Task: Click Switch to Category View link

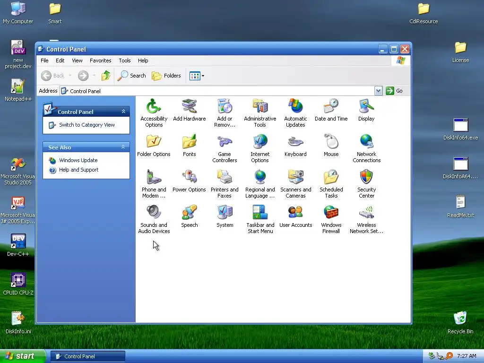Action: [x=87, y=125]
